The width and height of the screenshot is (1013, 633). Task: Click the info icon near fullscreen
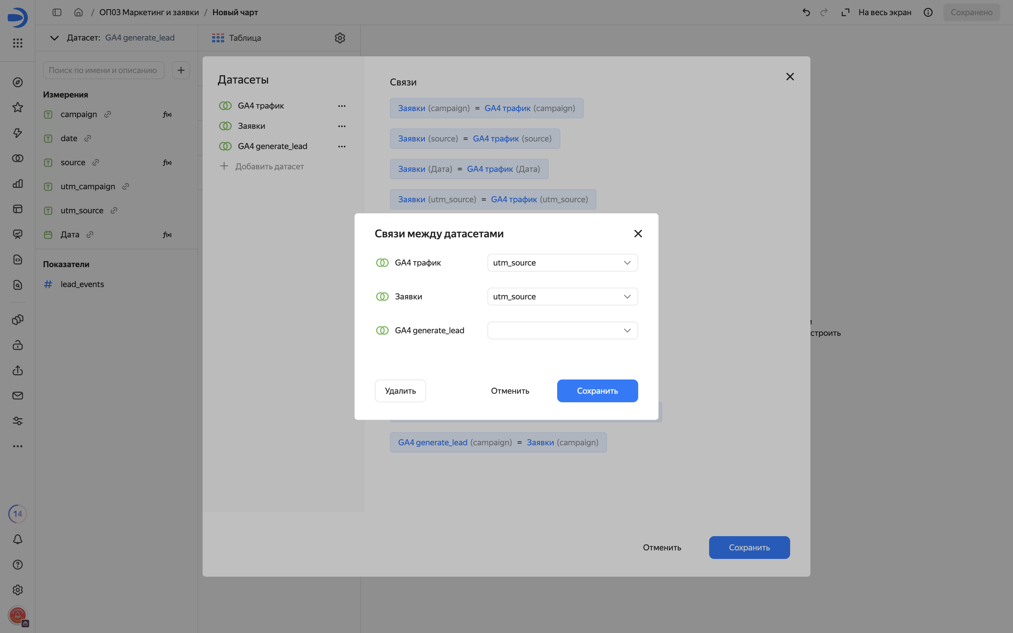[x=928, y=13]
